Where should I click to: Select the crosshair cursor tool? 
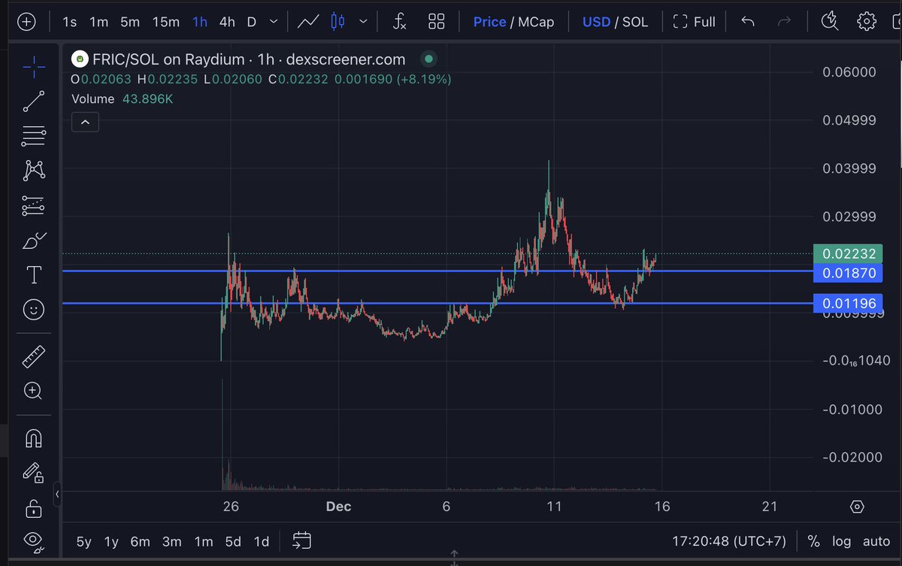[34, 68]
